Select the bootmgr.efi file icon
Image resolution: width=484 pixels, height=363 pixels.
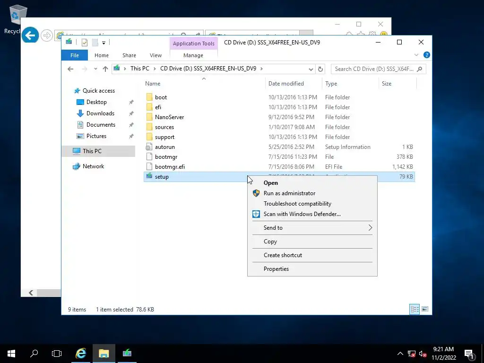tap(149, 167)
